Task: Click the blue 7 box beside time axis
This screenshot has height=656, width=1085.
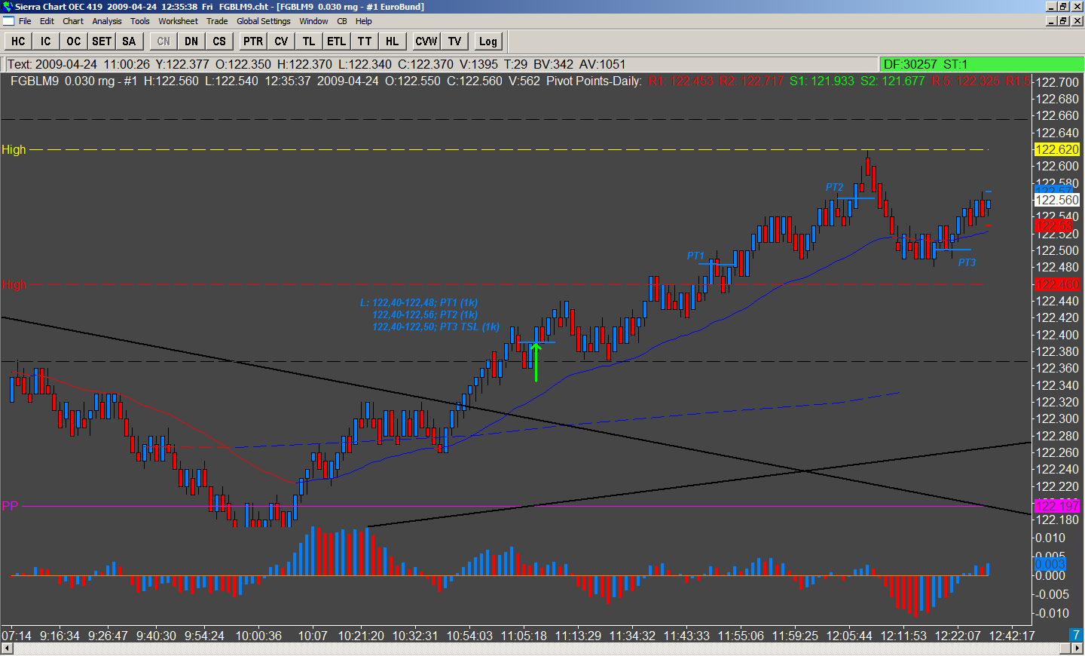Action: tap(1076, 636)
